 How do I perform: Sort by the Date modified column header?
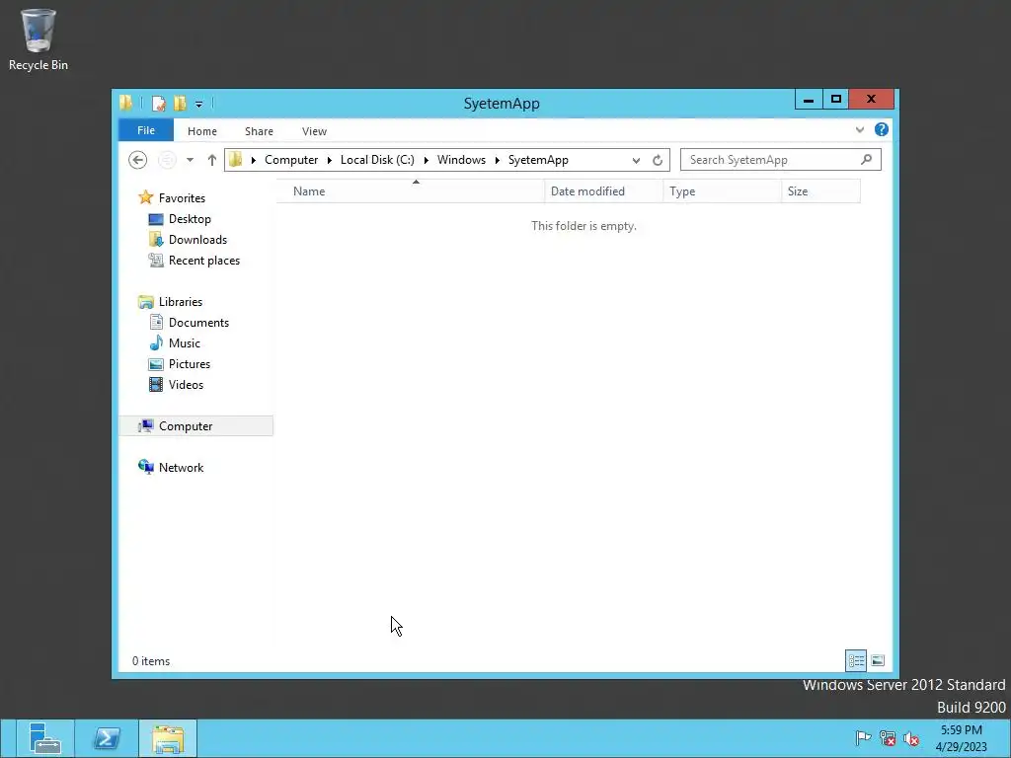(x=603, y=191)
